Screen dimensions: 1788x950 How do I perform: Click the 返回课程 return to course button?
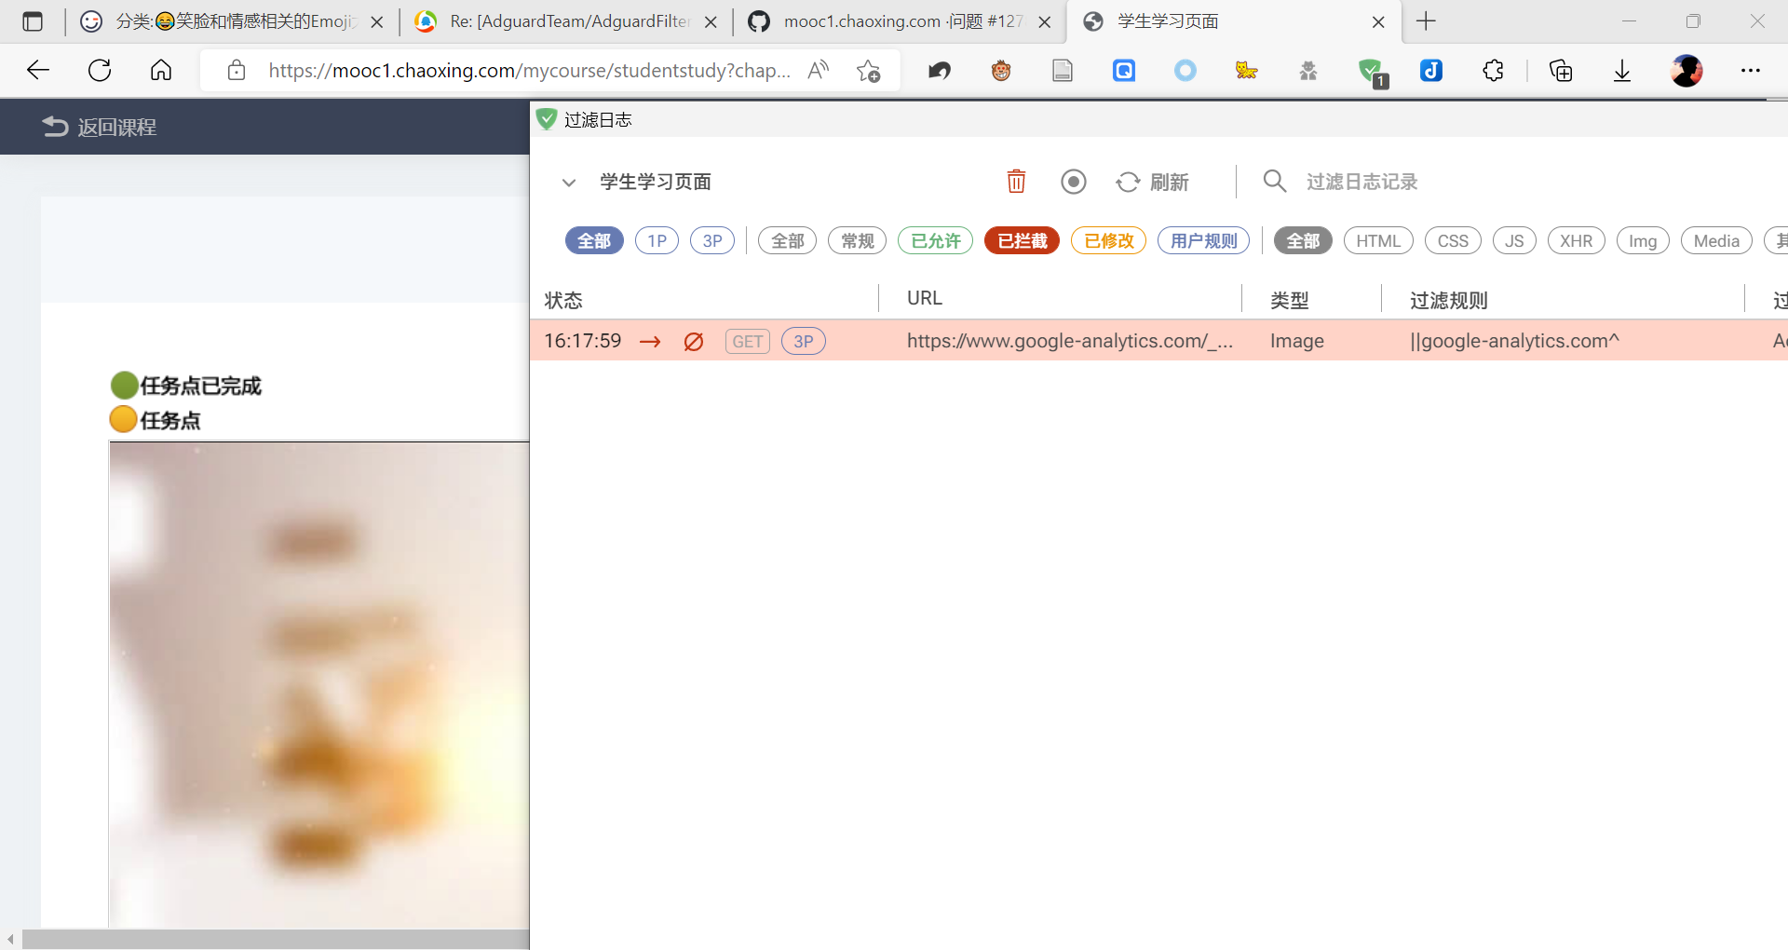point(97,127)
